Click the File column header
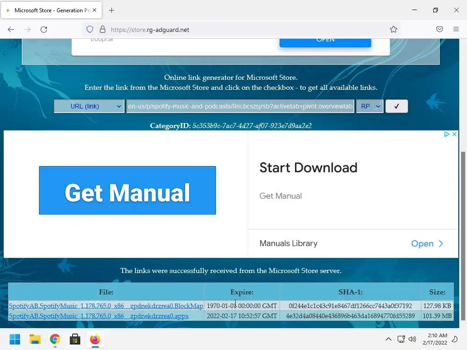This screenshot has width=467, height=350. click(x=106, y=292)
